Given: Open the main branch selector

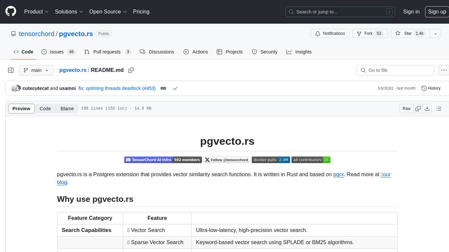Looking at the screenshot, I should tap(36, 70).
